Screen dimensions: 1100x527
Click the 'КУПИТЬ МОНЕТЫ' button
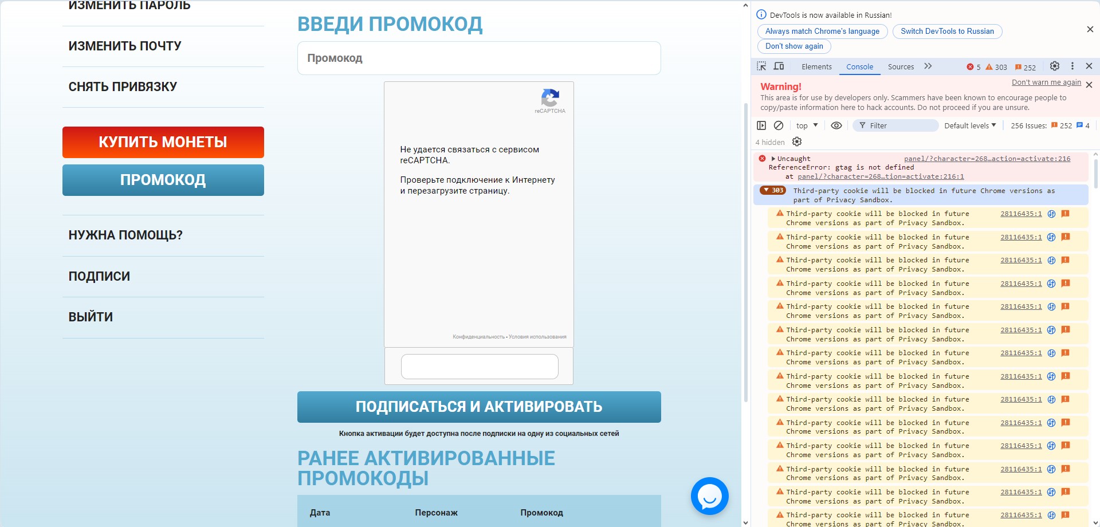(163, 142)
